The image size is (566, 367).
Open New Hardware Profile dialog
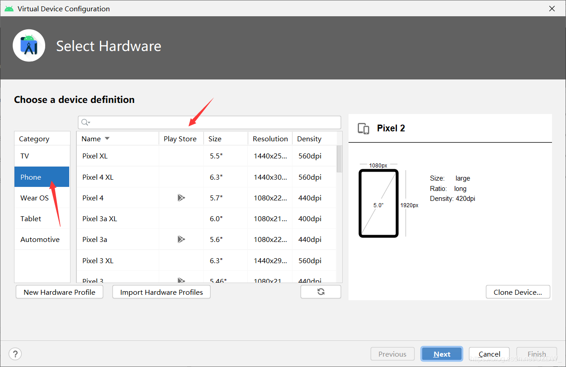point(59,292)
